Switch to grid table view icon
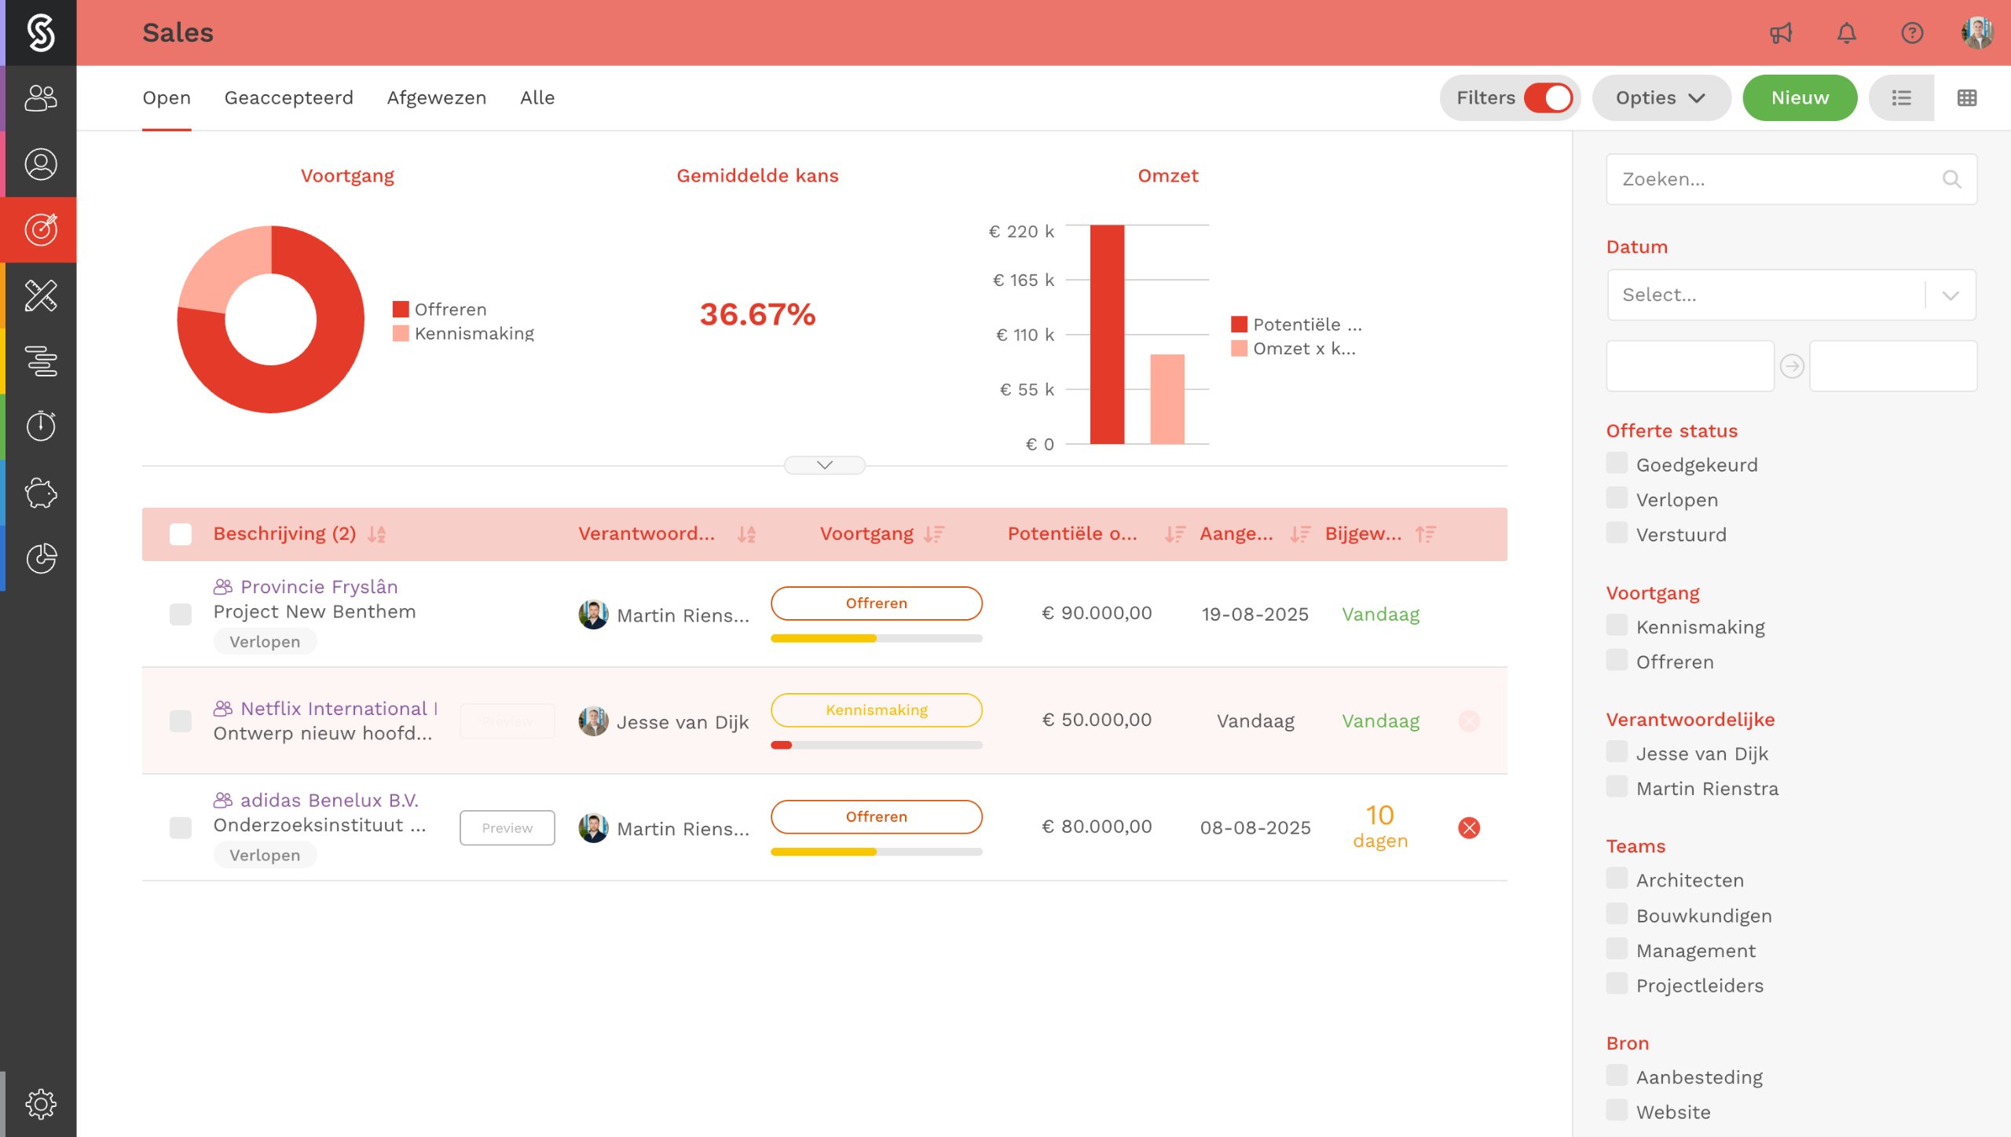This screenshot has width=2011, height=1137. (x=1966, y=98)
